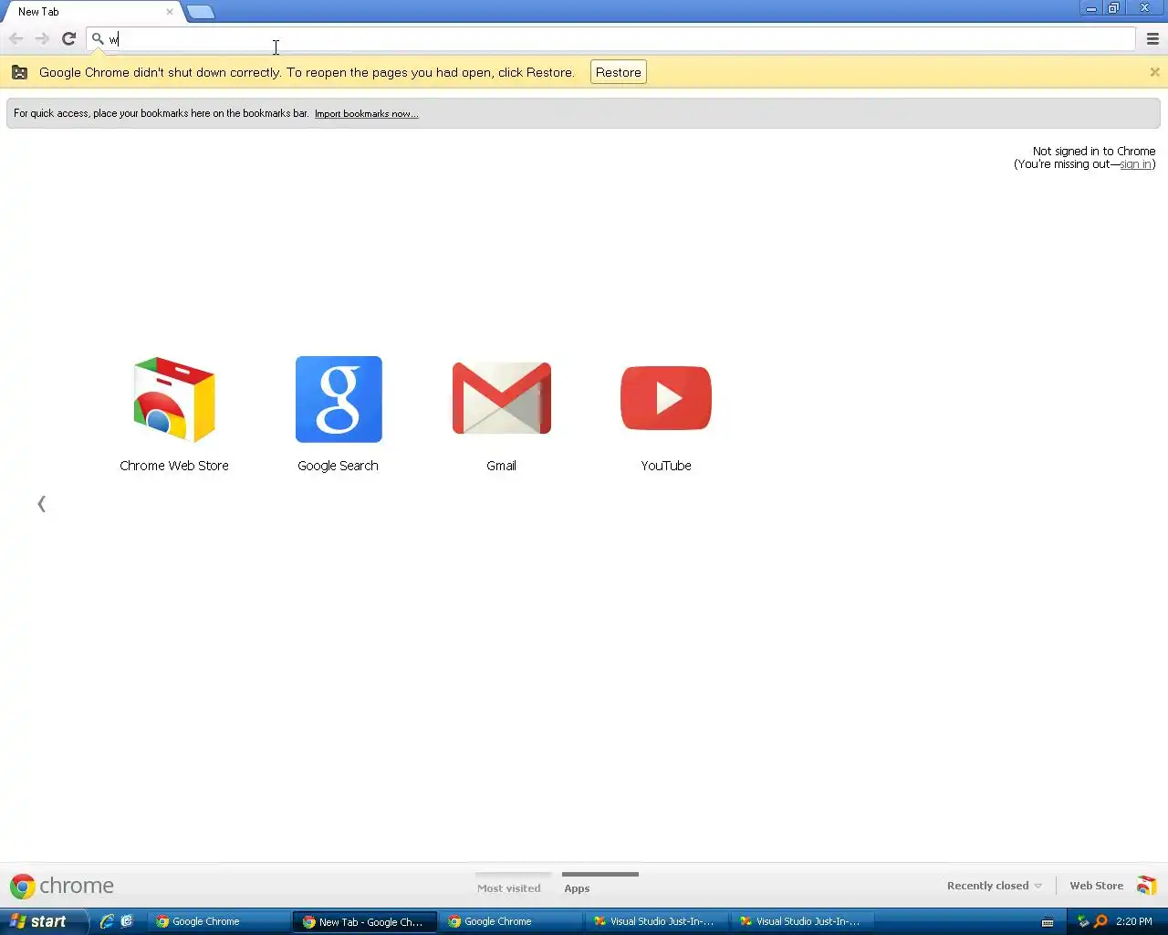Click the Web Store footer link

pos(1097,886)
